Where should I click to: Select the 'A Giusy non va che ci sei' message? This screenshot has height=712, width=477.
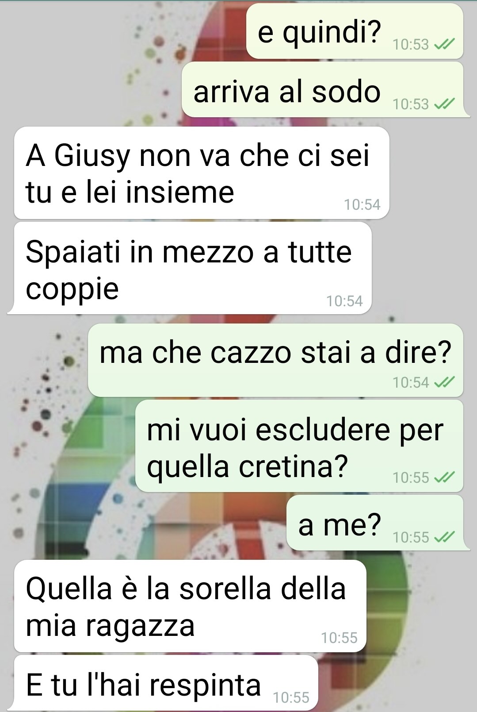(x=202, y=173)
